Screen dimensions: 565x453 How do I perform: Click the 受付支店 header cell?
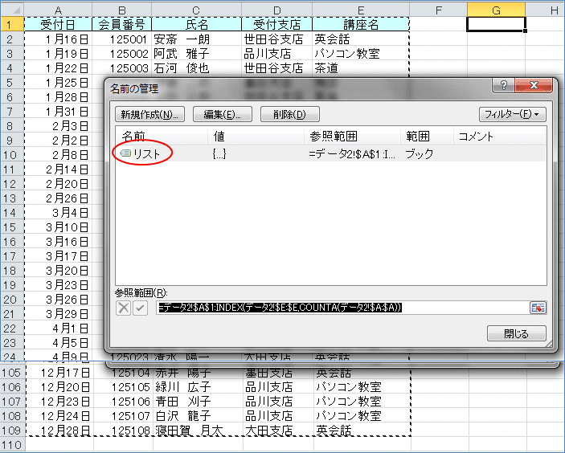(x=276, y=24)
